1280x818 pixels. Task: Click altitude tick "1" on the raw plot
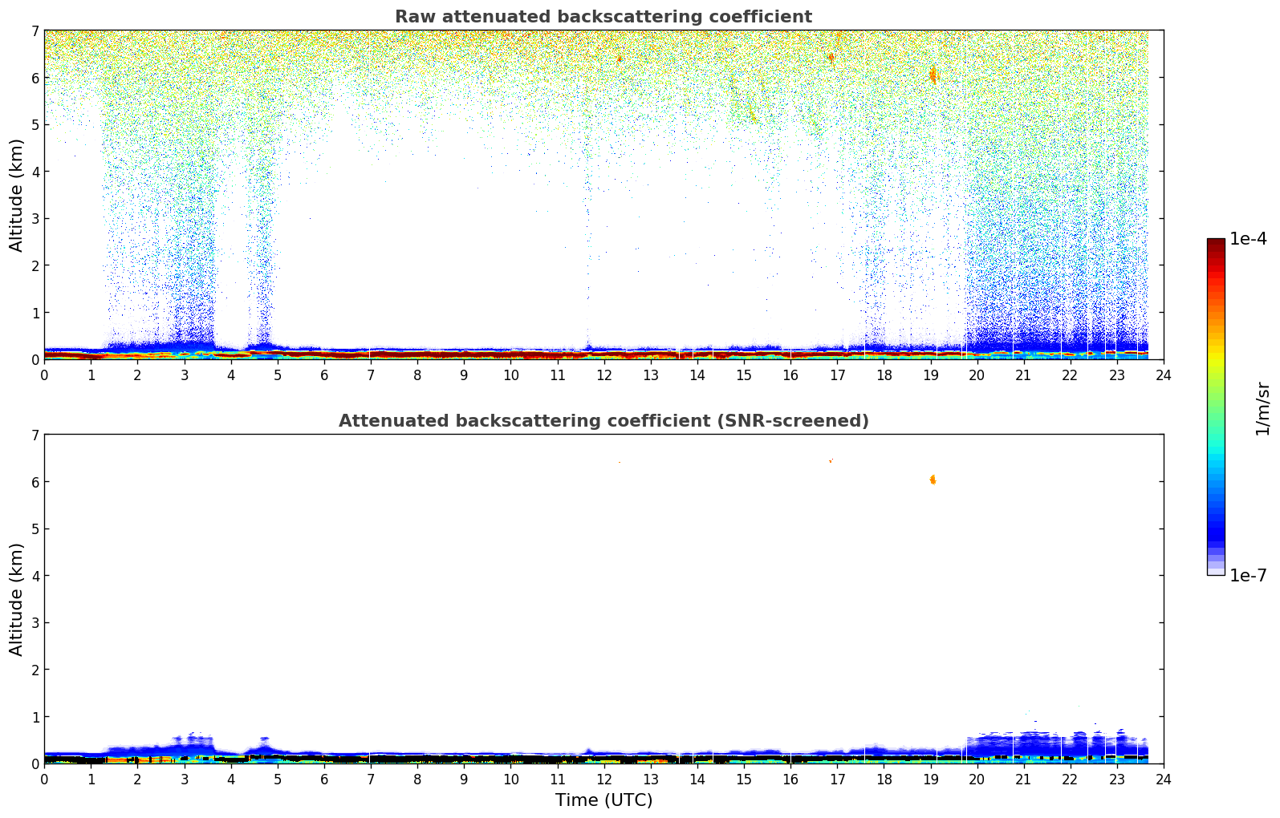(35, 312)
